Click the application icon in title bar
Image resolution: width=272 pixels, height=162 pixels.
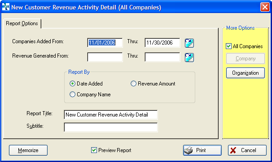[x=5, y=7]
